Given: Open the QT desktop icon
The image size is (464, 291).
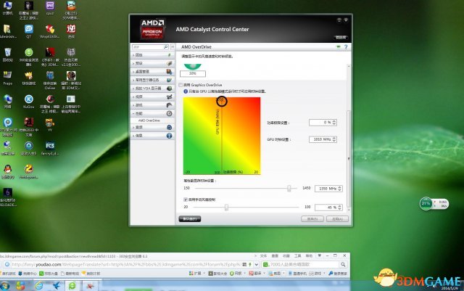Looking at the screenshot, I should [x=29, y=31].
